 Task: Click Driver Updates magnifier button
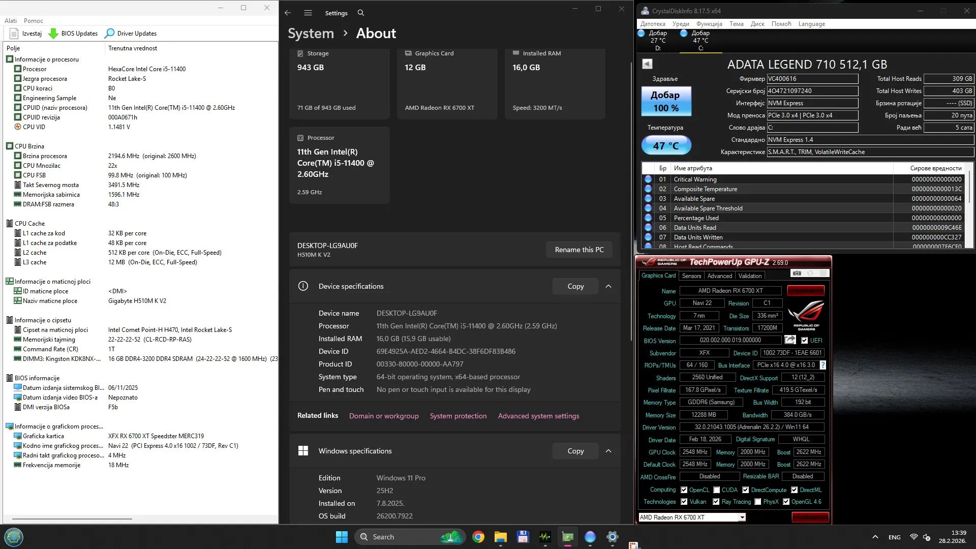click(109, 34)
